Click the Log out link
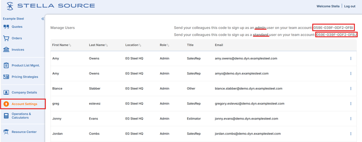The width and height of the screenshot is (362, 142). coord(350,7)
